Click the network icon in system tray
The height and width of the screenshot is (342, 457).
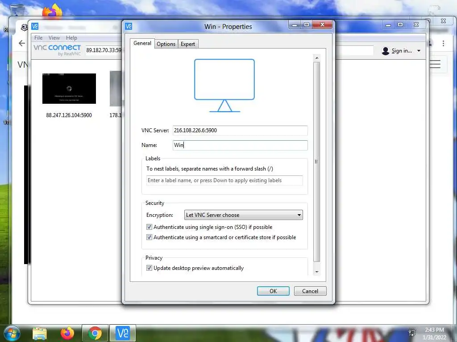(412, 333)
